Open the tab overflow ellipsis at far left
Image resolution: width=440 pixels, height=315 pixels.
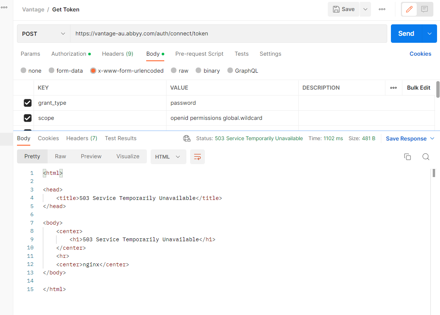pos(4,7)
